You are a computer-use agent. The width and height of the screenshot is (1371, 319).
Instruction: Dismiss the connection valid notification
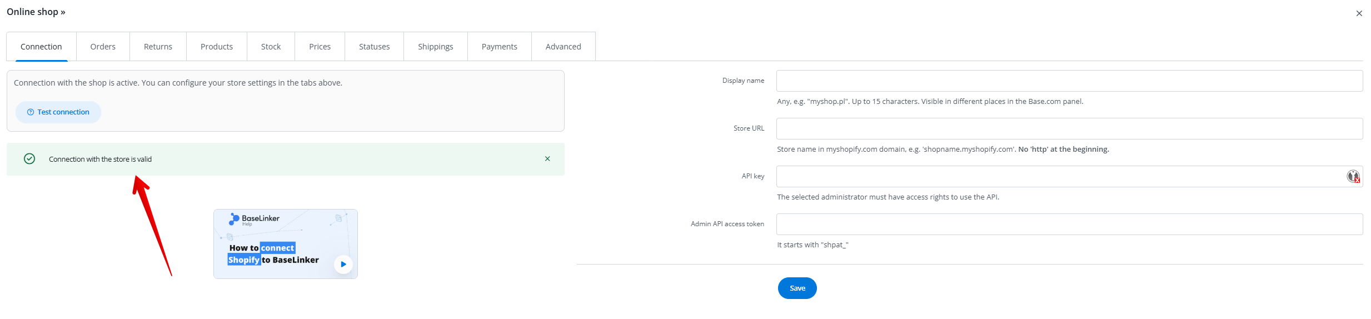[547, 159]
